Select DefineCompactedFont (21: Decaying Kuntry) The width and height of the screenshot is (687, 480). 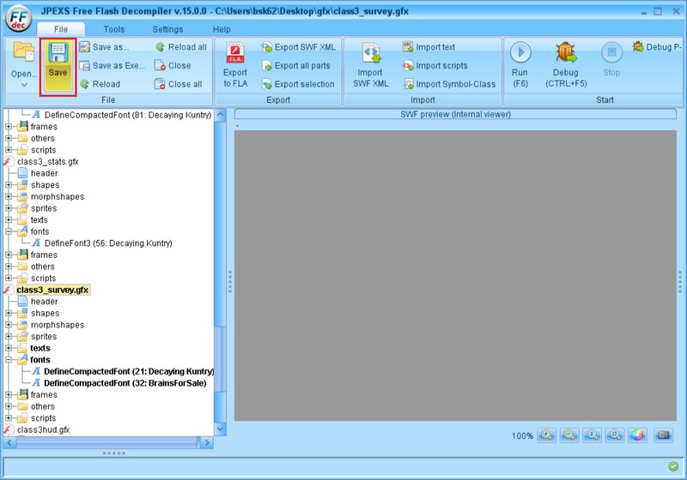tap(128, 372)
